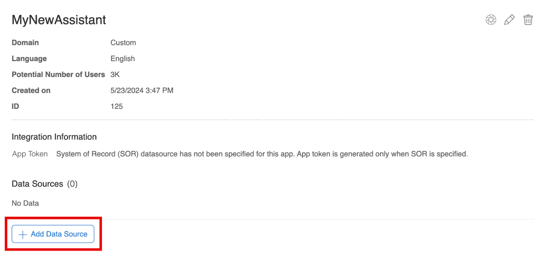Select the MyNewAssistant title heading
The height and width of the screenshot is (260, 544).
coord(59,20)
